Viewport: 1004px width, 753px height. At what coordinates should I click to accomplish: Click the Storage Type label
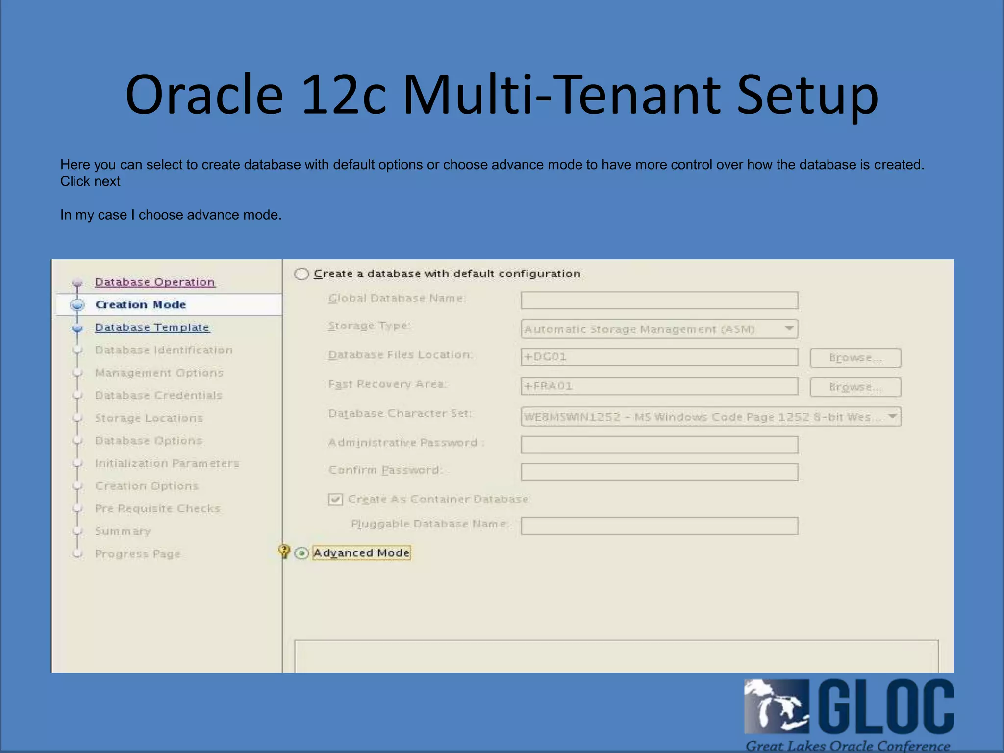[x=369, y=326]
